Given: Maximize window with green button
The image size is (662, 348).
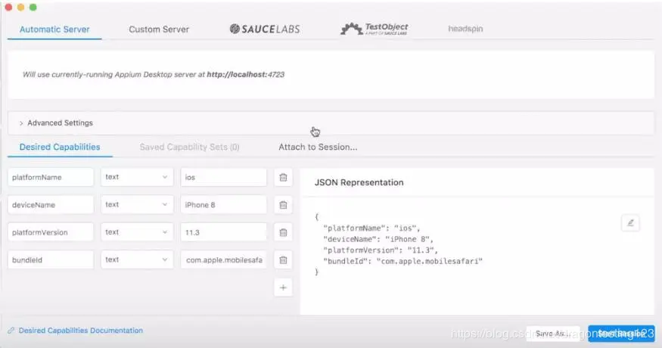Looking at the screenshot, I should coord(33,7).
